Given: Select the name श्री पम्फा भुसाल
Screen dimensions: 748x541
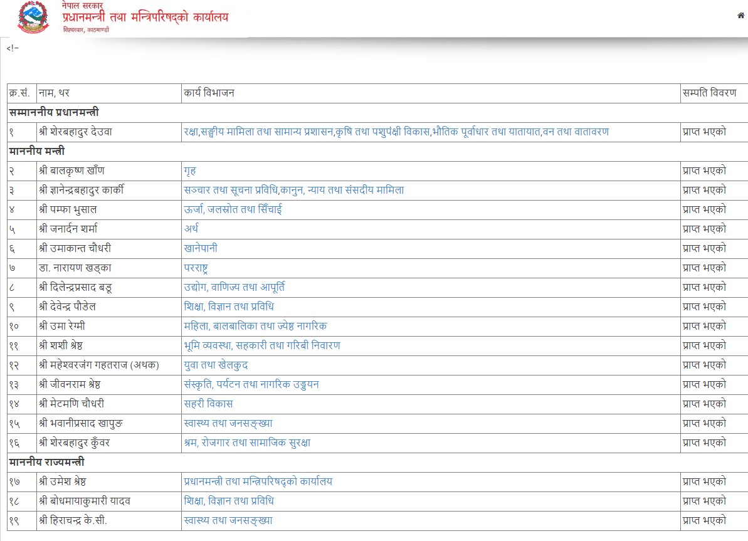Looking at the screenshot, I should 68,209.
